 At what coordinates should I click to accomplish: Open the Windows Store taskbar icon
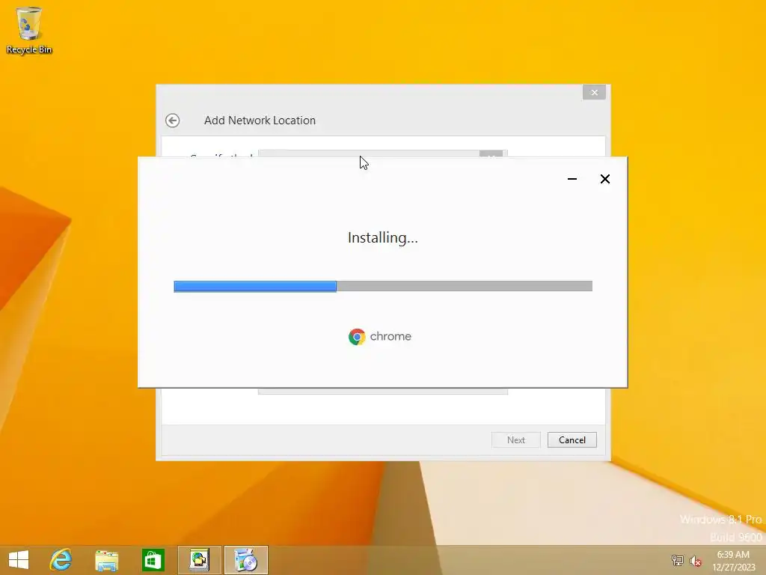pos(153,560)
